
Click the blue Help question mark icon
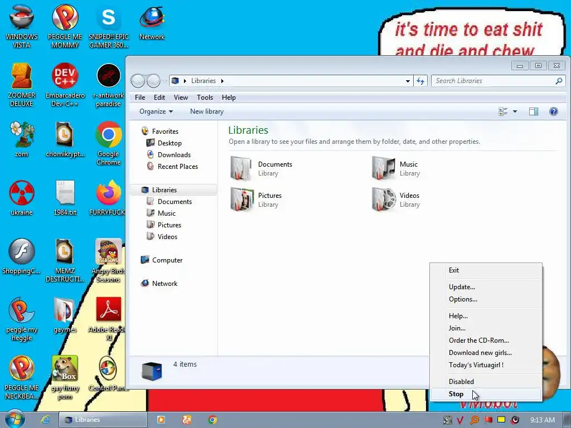pos(553,111)
